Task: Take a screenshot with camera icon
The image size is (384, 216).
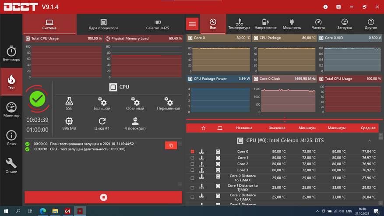Action: point(338,7)
